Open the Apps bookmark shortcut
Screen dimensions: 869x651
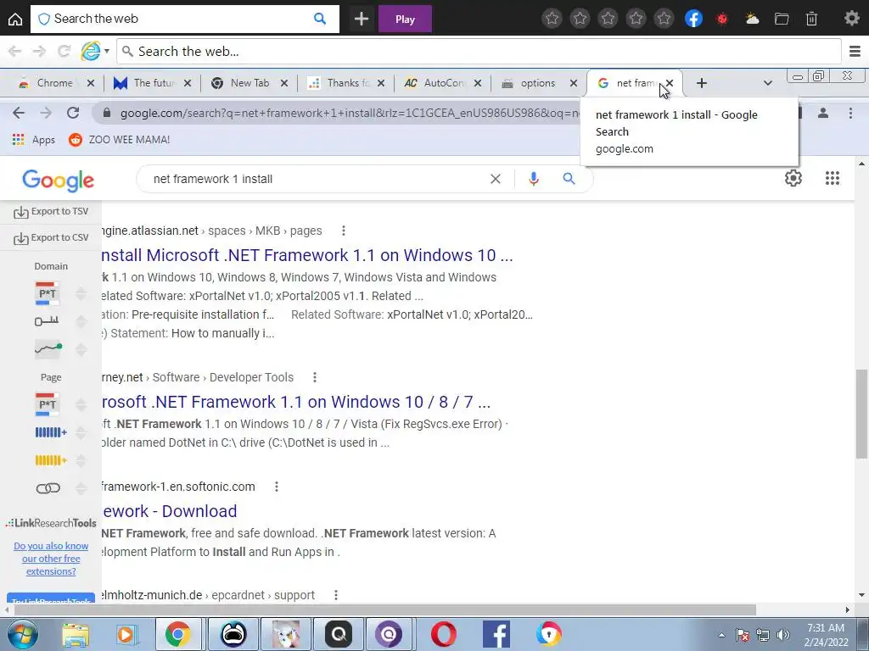click(33, 140)
